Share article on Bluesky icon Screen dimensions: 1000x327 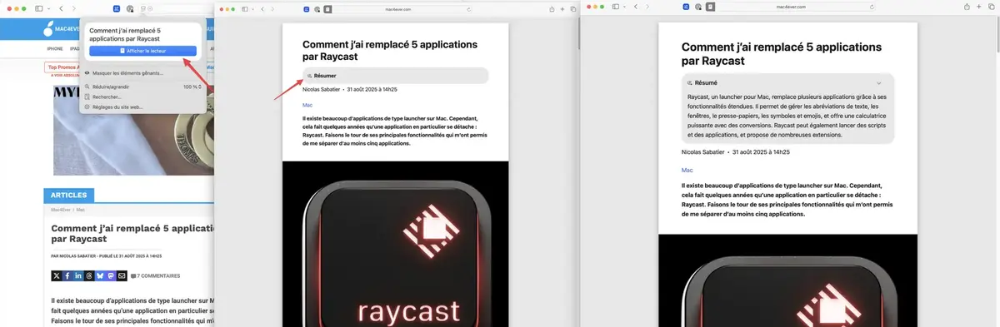pos(100,275)
